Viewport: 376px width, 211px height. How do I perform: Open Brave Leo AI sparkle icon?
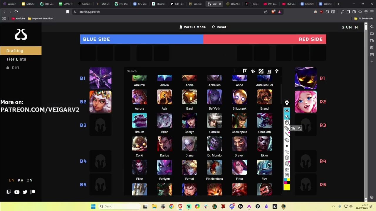click(360, 12)
